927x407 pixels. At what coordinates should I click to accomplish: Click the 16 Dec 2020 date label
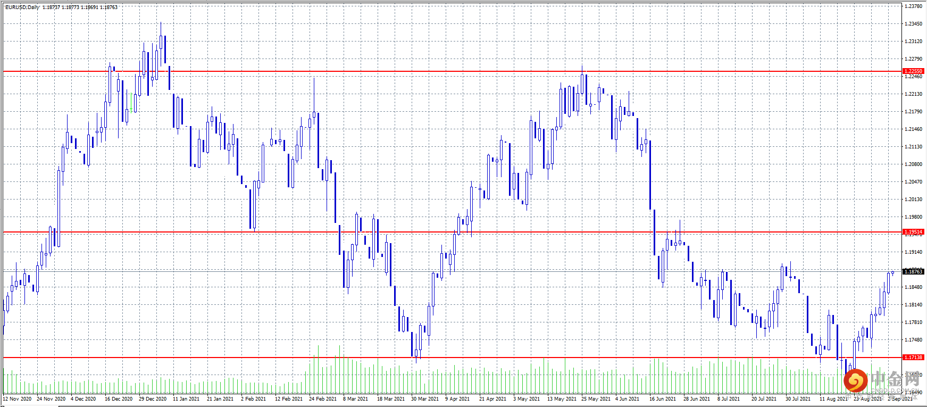(119, 399)
